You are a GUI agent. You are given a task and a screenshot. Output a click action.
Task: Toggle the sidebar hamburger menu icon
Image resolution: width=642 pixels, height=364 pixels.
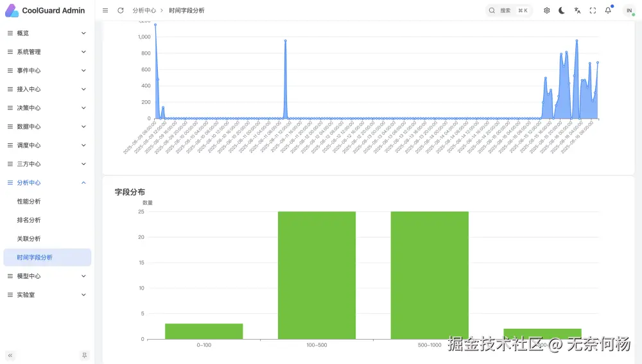click(x=105, y=11)
